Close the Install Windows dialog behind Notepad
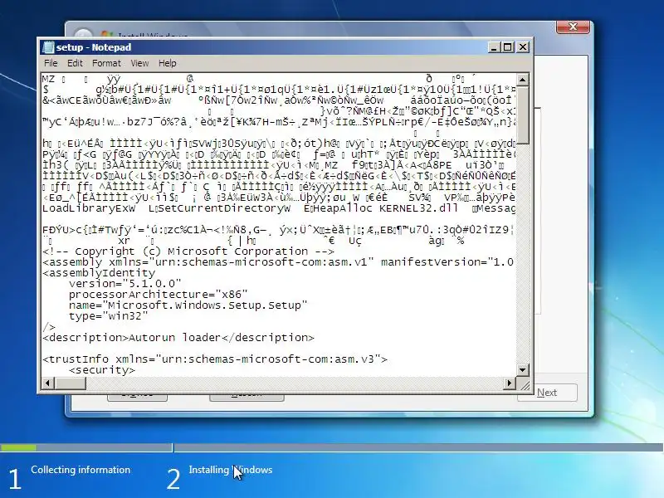 (x=573, y=27)
